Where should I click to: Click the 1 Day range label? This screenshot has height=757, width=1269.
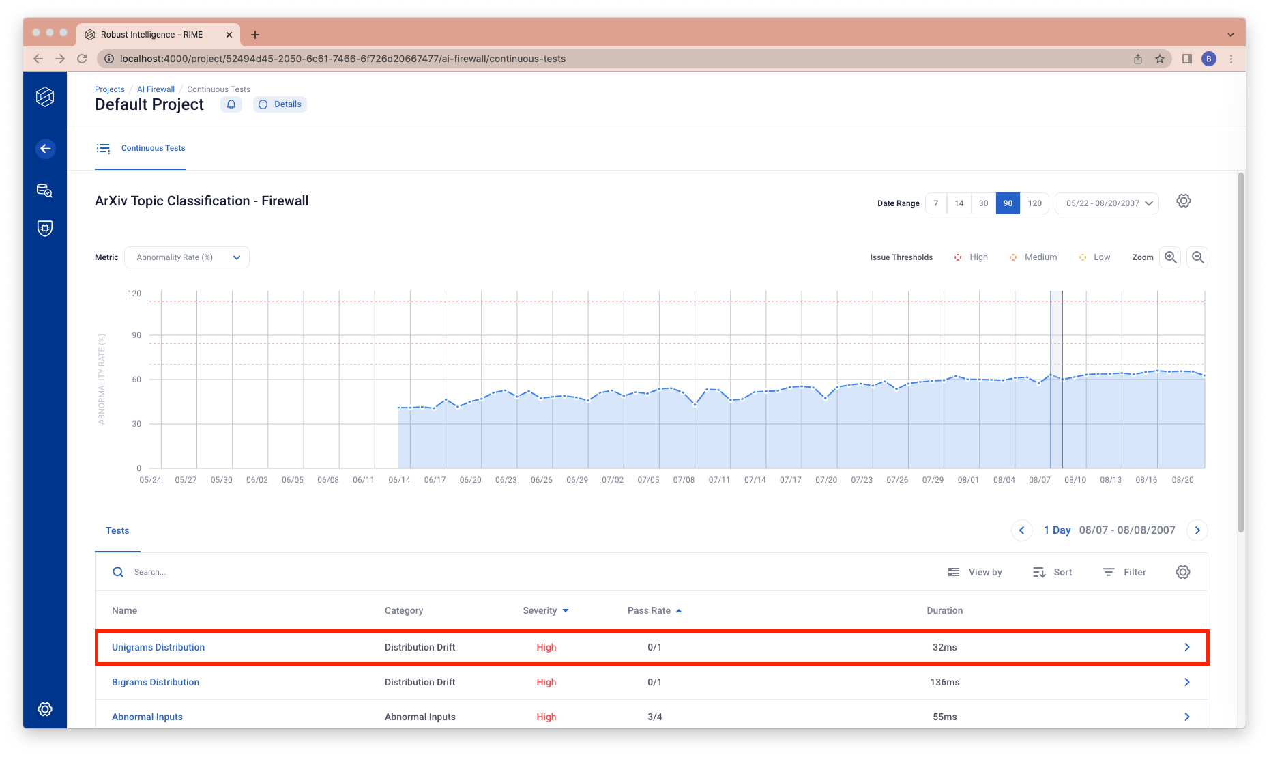1057,530
